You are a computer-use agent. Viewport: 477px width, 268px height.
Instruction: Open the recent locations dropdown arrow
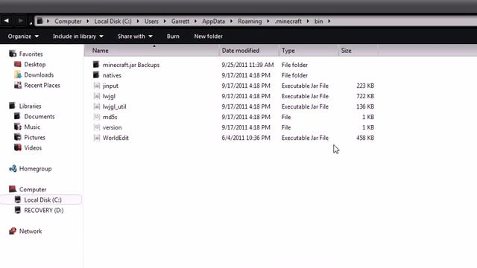click(x=31, y=22)
